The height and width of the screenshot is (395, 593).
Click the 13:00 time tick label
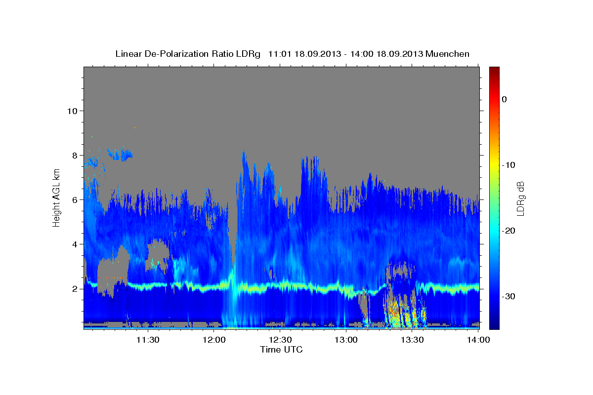point(346,340)
